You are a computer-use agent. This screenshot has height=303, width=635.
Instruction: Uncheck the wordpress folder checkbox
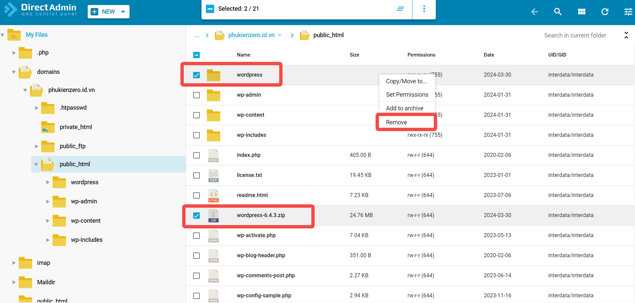click(196, 75)
